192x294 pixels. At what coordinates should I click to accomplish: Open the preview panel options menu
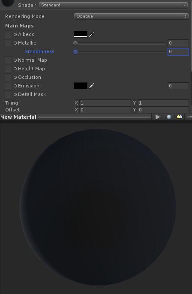(x=189, y=117)
